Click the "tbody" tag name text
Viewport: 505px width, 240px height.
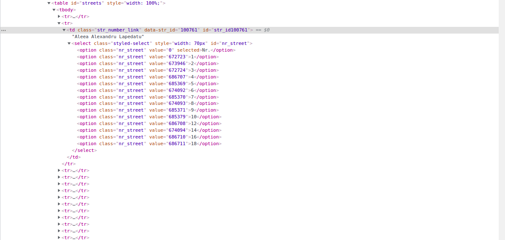pyautogui.click(x=66, y=10)
